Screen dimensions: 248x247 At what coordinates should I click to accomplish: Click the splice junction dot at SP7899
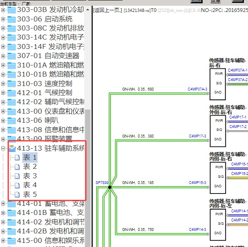coord(110,187)
